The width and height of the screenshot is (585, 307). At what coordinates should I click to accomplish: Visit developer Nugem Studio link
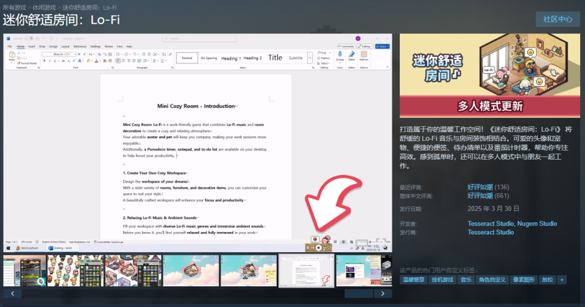click(x=537, y=224)
